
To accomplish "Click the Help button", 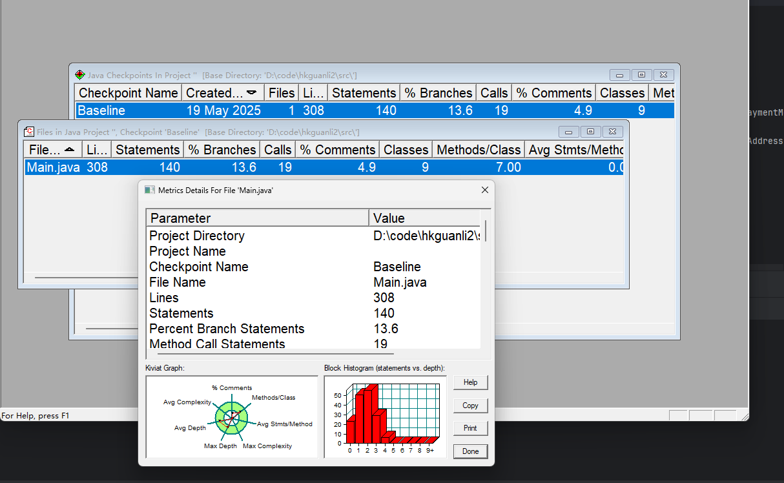I will (x=470, y=382).
